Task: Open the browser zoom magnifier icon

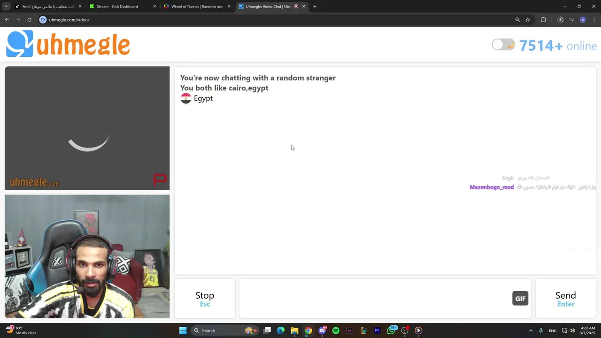Action: tap(517, 20)
